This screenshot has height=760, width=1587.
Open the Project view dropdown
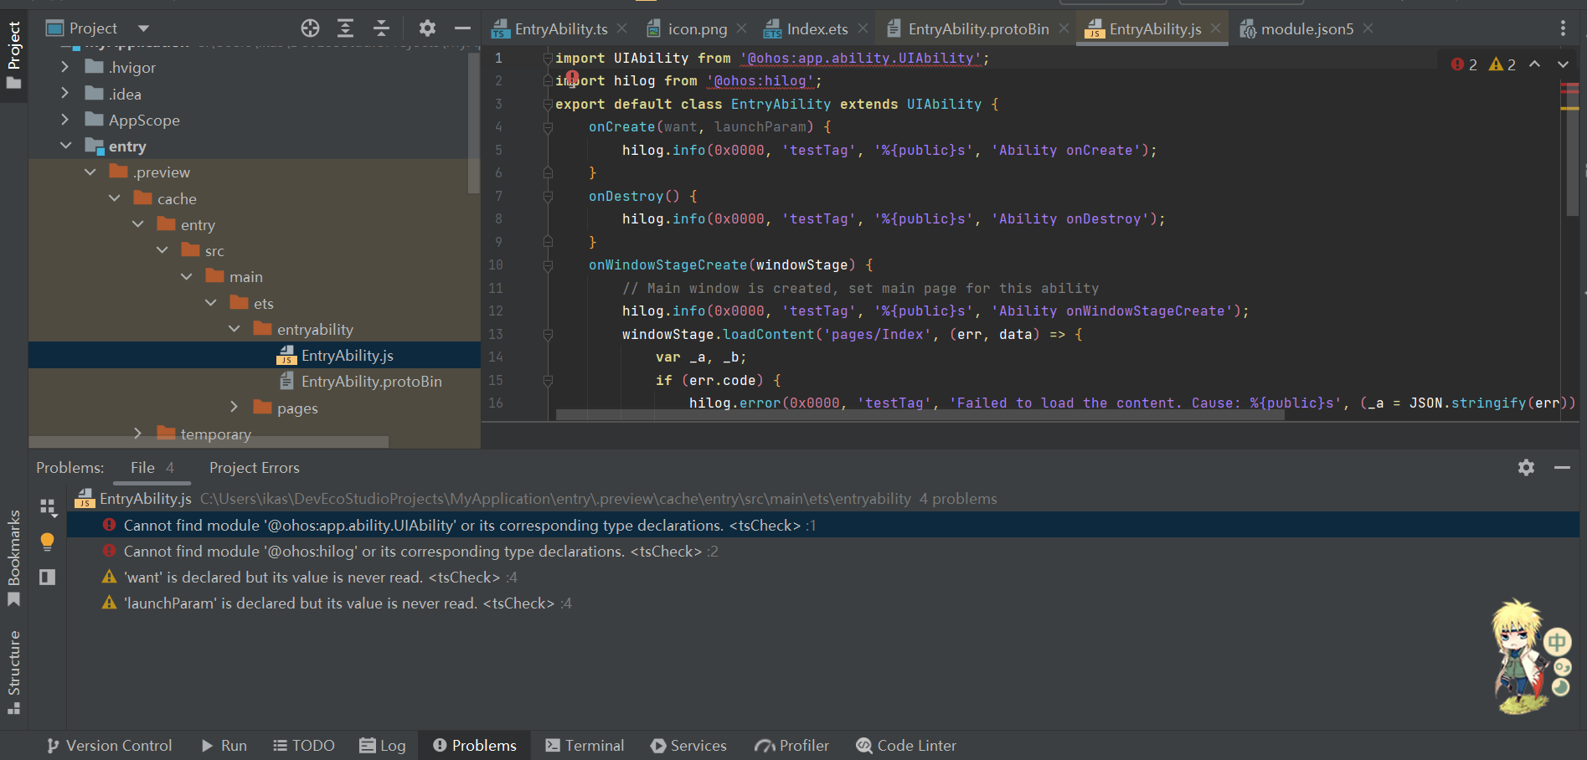tap(143, 28)
